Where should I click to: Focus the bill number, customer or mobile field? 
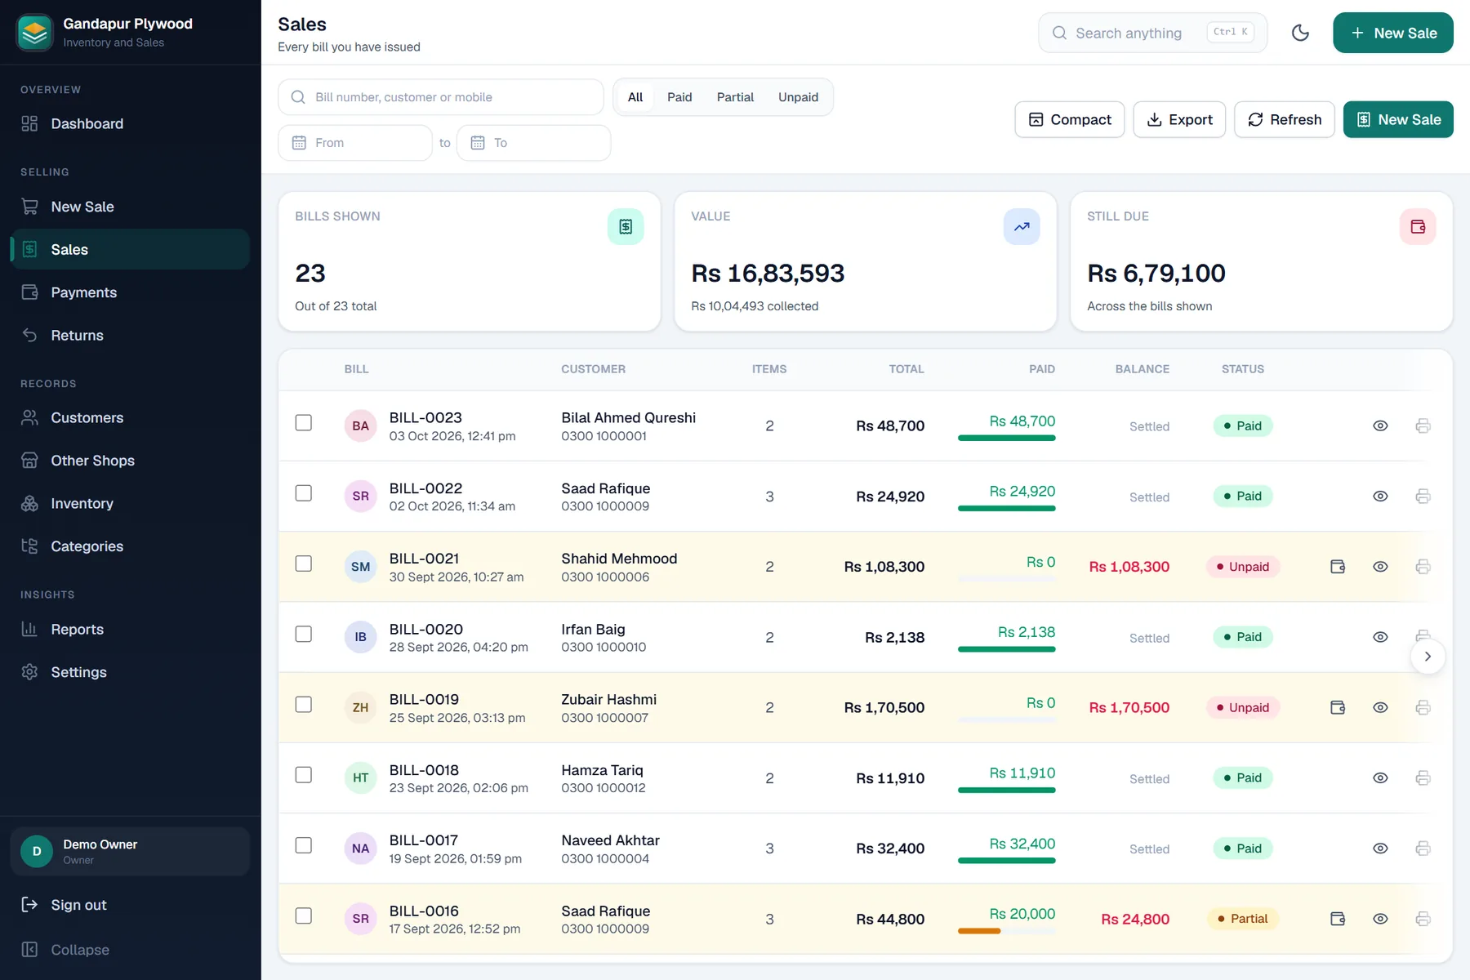[441, 97]
